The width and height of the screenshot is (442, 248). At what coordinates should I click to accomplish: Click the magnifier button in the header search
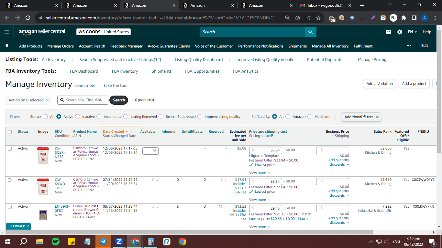click(x=310, y=32)
